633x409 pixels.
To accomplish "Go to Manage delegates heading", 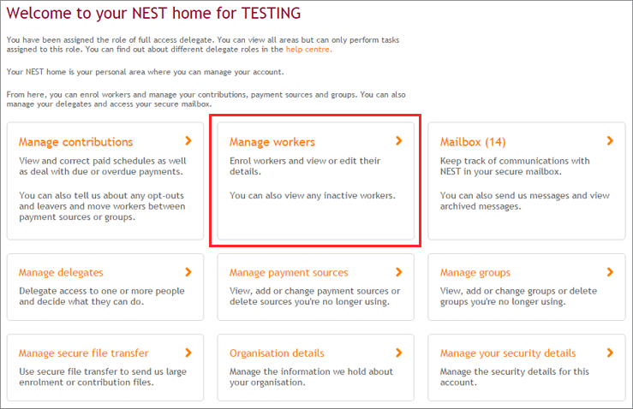I will pos(61,273).
